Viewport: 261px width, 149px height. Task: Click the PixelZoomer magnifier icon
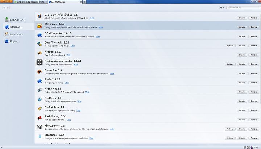coord(40,127)
